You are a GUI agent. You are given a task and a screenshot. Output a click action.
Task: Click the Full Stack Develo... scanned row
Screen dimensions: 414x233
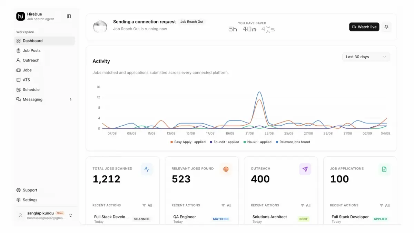pos(122,219)
